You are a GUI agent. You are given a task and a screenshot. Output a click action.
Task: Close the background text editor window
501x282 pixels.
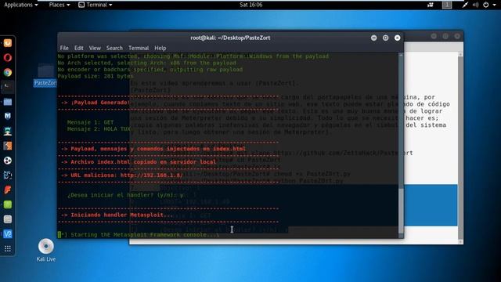click(457, 36)
